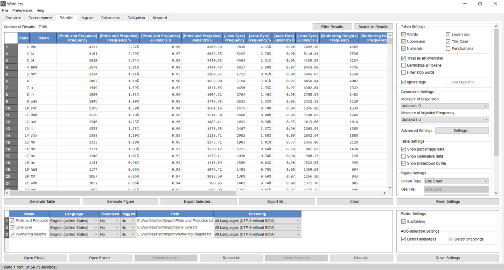Screen dimensions: 504x270
Task: Open the Help menu
Action: tap(40, 11)
